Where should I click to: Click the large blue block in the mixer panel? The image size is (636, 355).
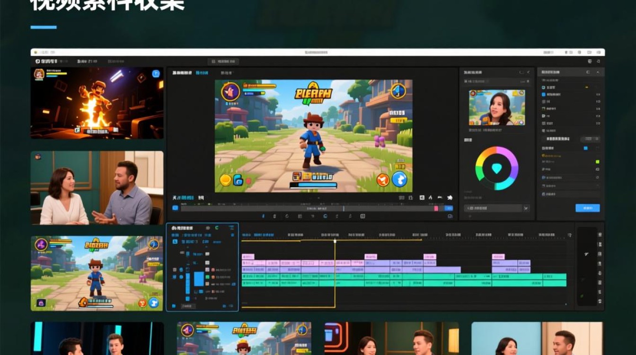(199, 279)
